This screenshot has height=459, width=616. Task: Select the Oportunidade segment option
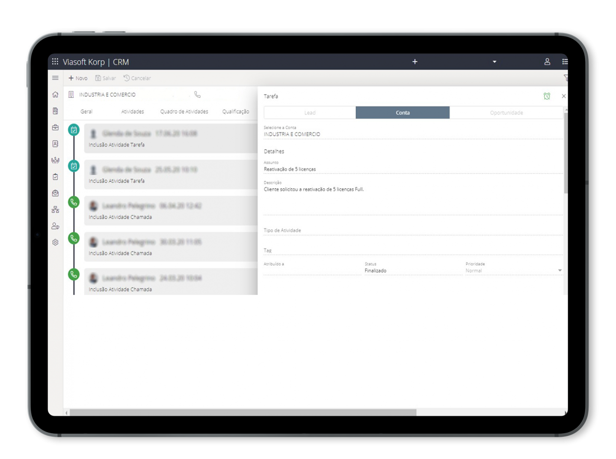(x=506, y=113)
